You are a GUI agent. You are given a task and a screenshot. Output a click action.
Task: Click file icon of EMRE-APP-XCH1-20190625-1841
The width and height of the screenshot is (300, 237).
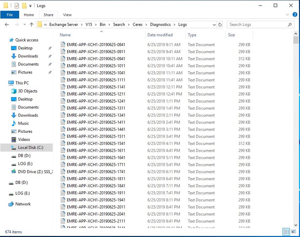point(63,186)
